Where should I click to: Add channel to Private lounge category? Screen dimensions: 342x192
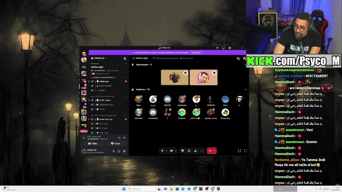[126, 115]
